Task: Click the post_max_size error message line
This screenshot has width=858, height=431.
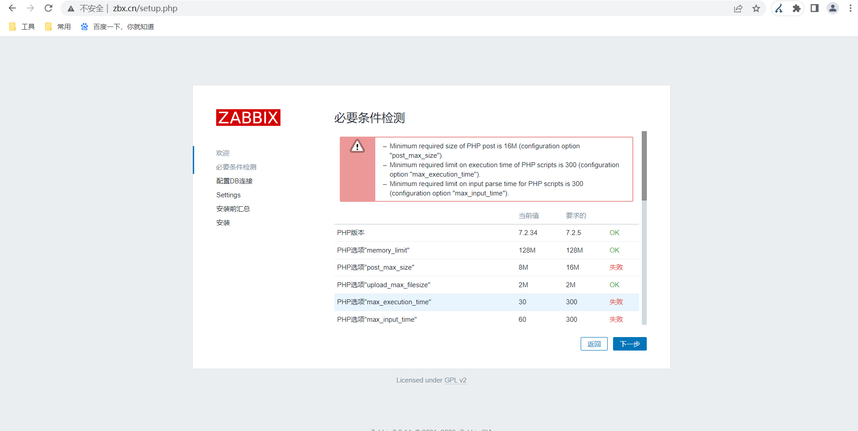Action: (x=485, y=151)
